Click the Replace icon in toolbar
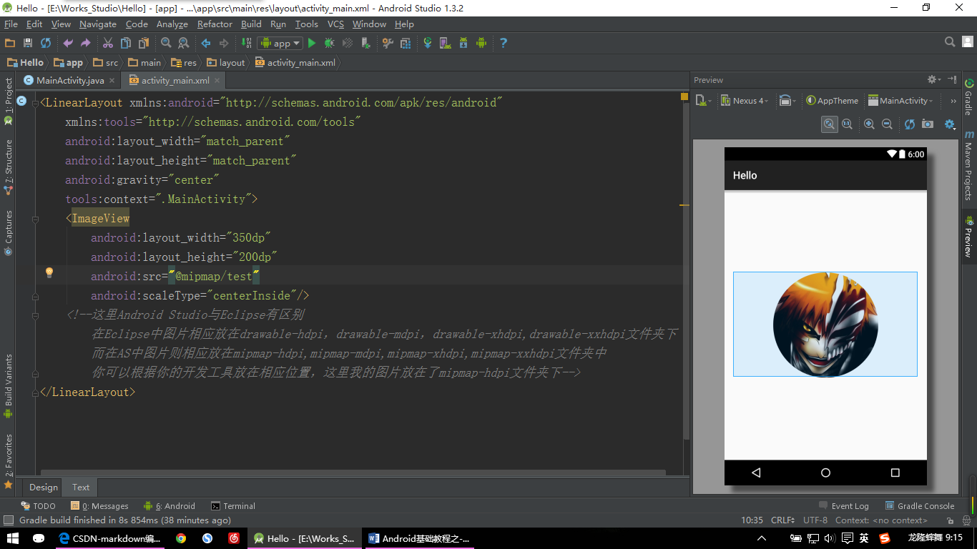 [x=184, y=43]
